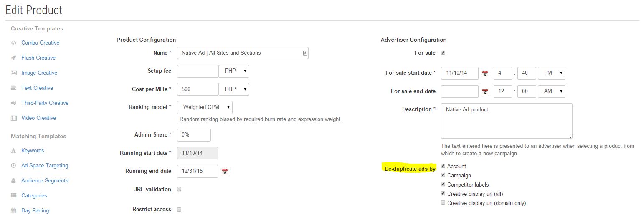
Task: Open Third-Party Creative template
Action: 45,103
